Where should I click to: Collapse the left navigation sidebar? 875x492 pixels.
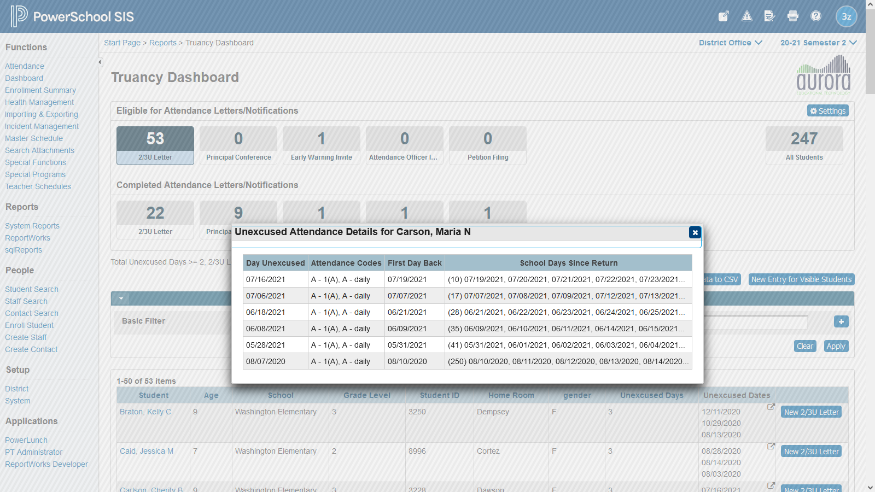[x=100, y=62]
